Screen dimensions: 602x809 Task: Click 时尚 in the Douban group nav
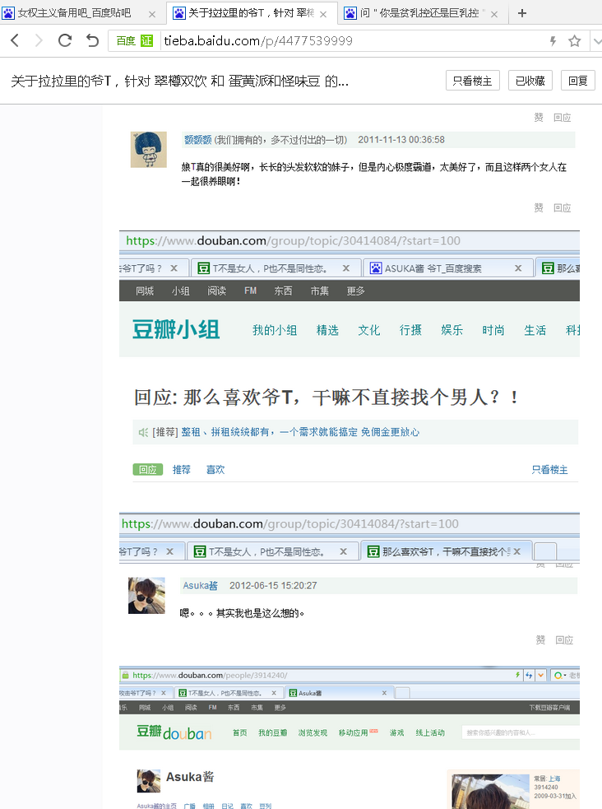coord(493,330)
